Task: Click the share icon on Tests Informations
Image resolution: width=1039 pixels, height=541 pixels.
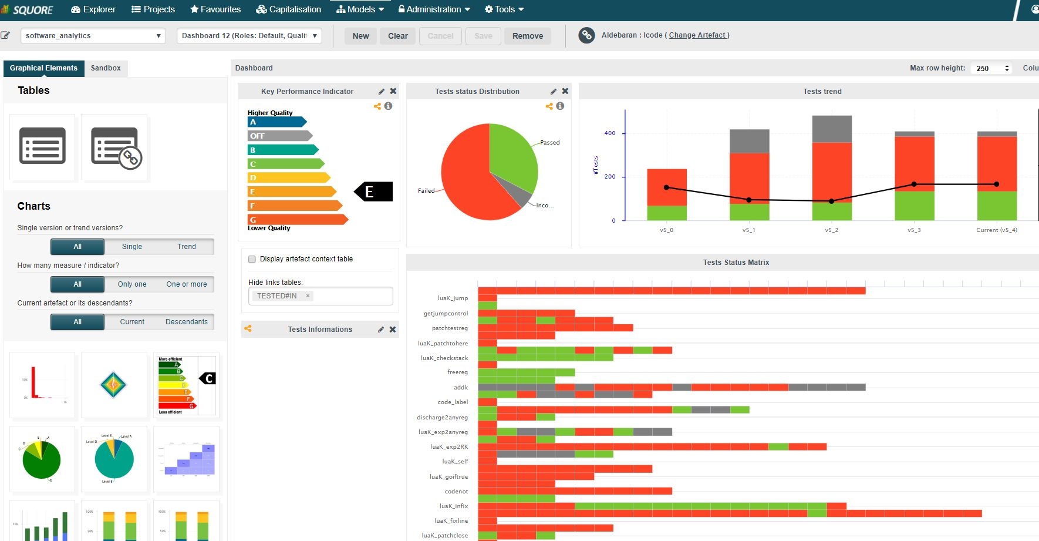Action: (x=248, y=329)
